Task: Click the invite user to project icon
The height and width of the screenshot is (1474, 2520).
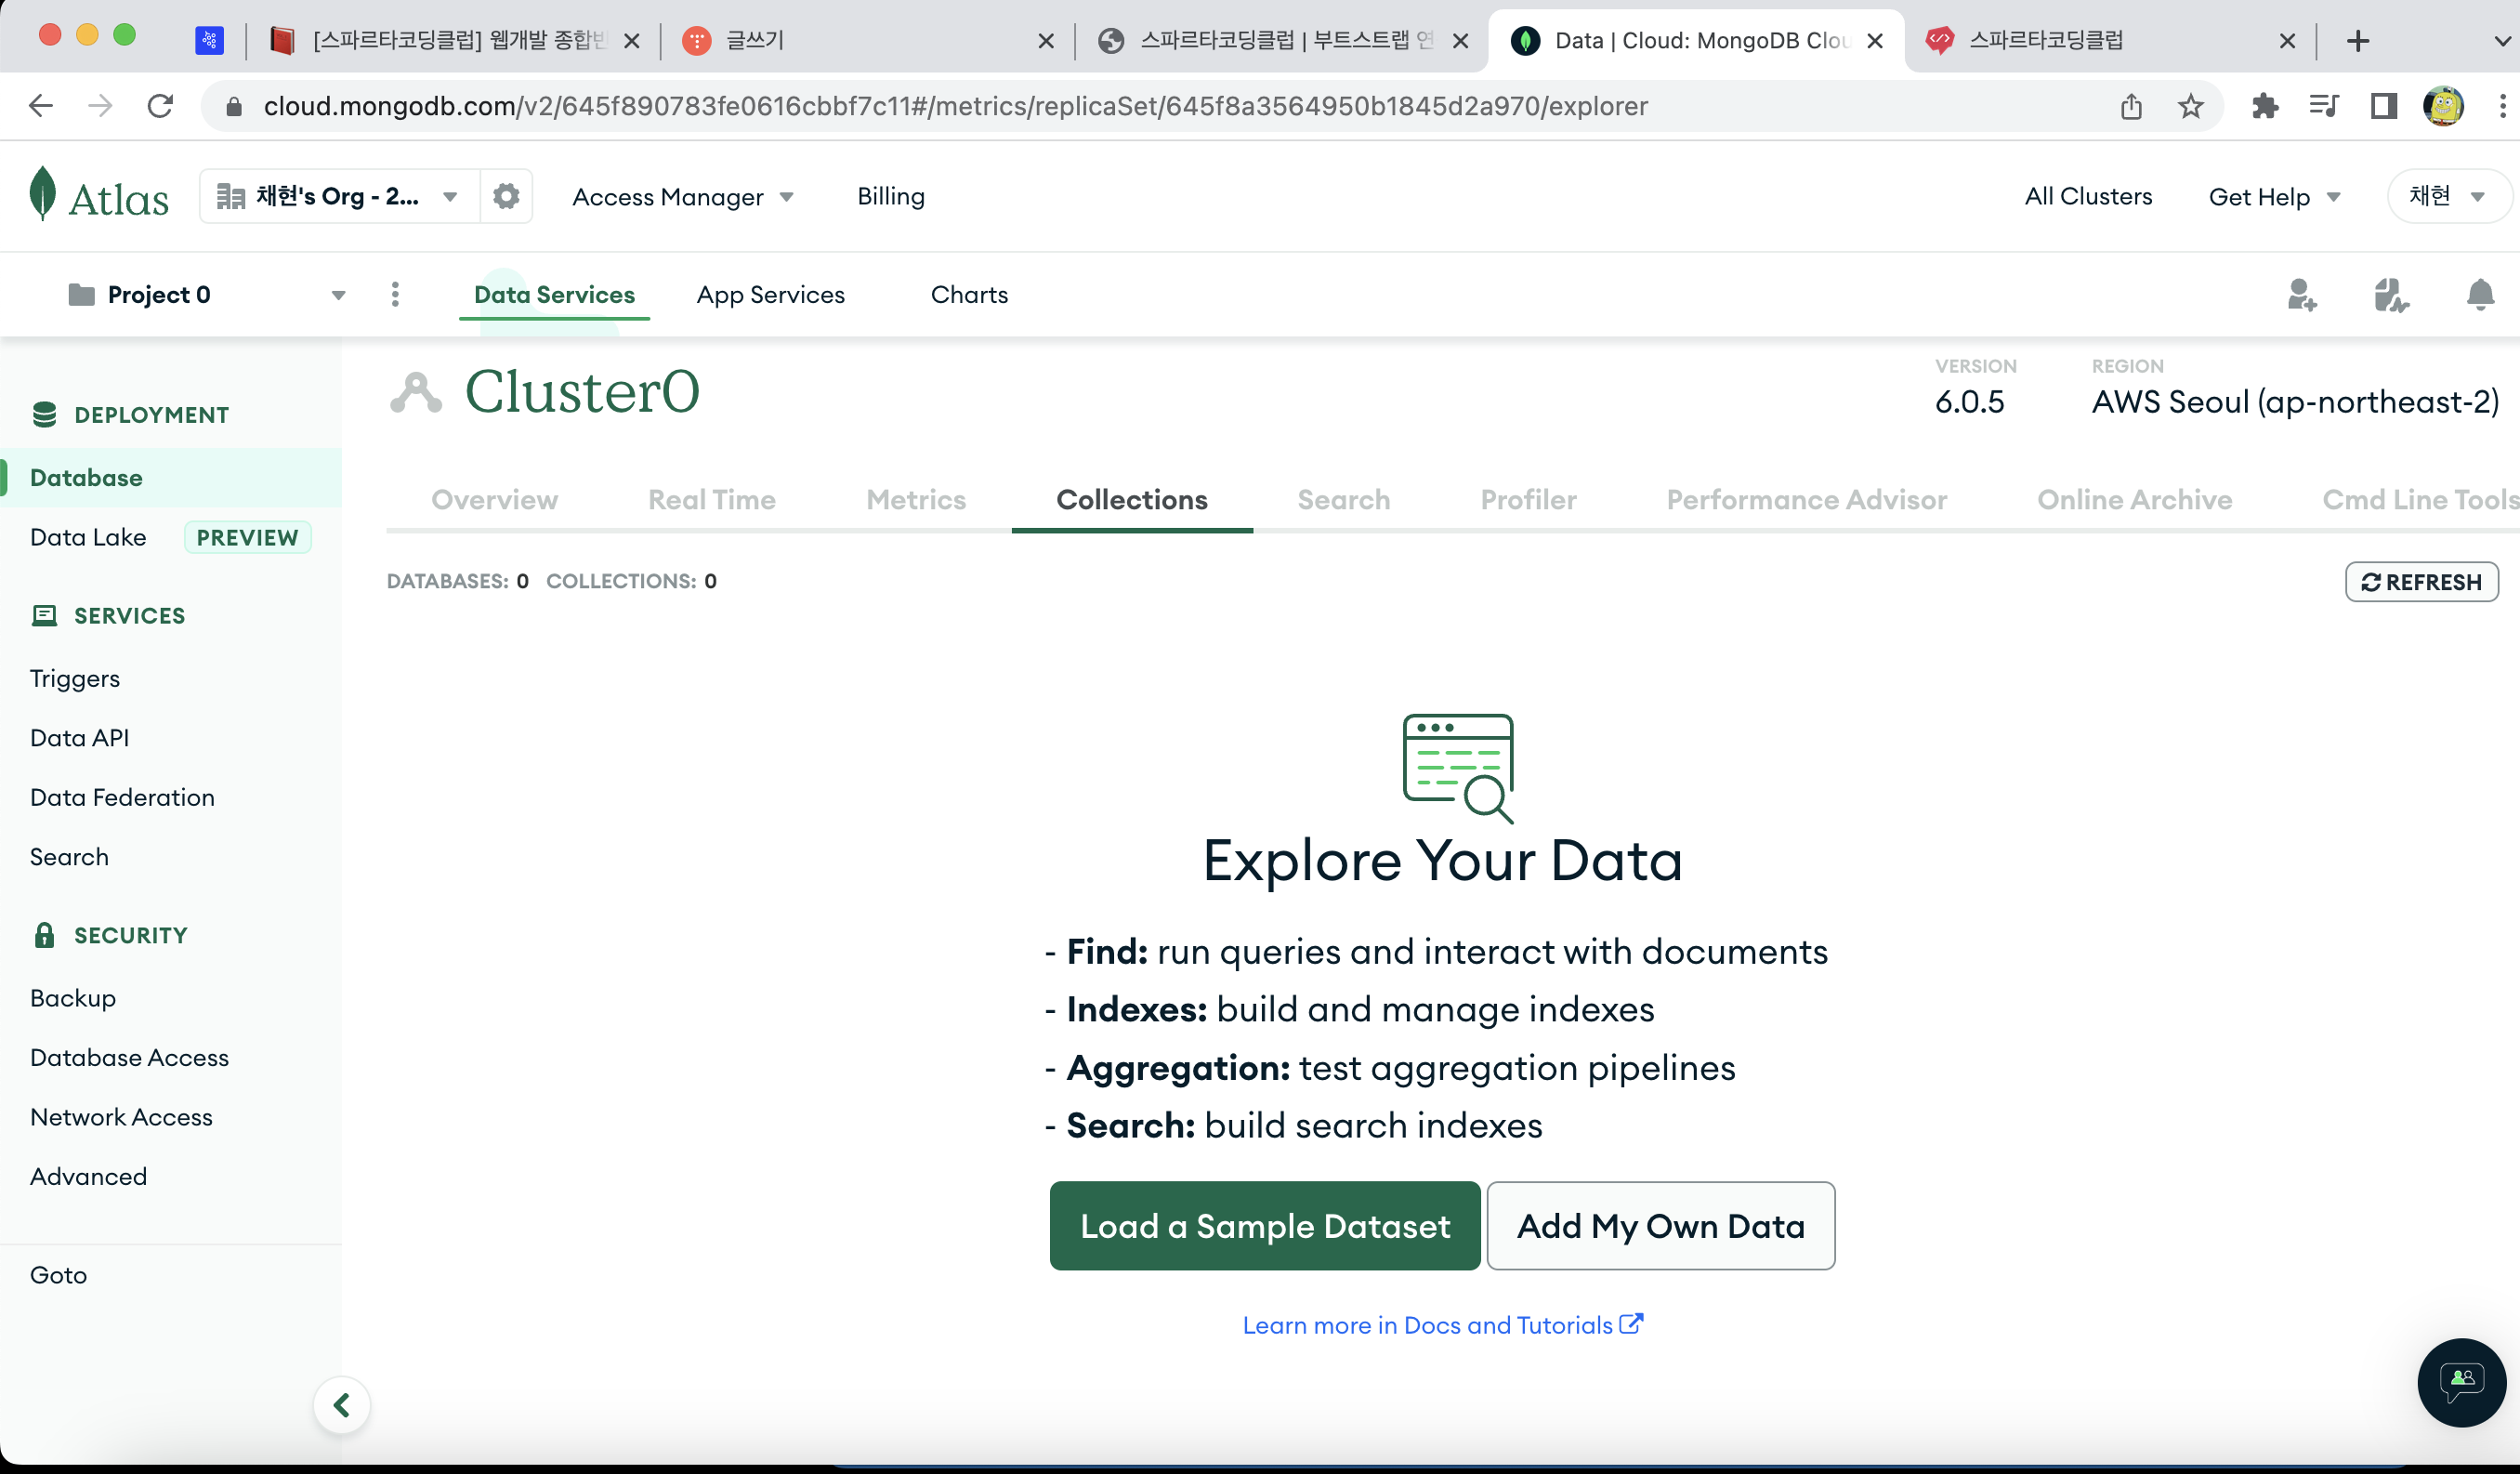Action: pos(2301,295)
